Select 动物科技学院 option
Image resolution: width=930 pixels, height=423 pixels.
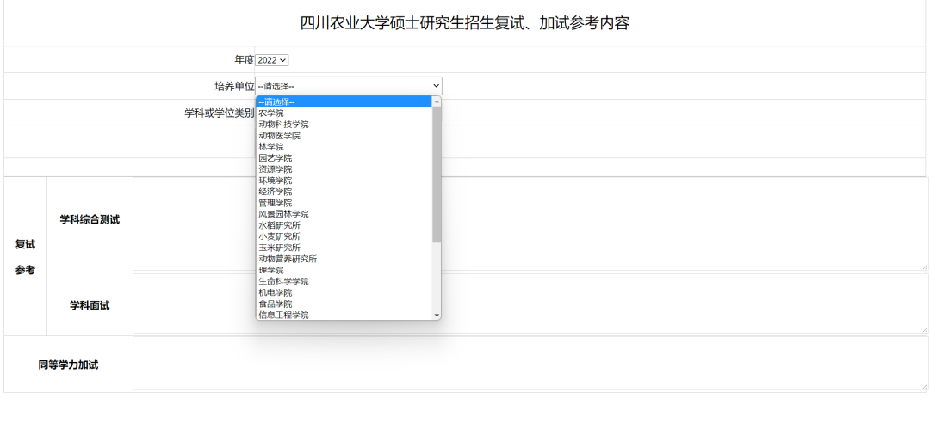pyautogui.click(x=283, y=124)
